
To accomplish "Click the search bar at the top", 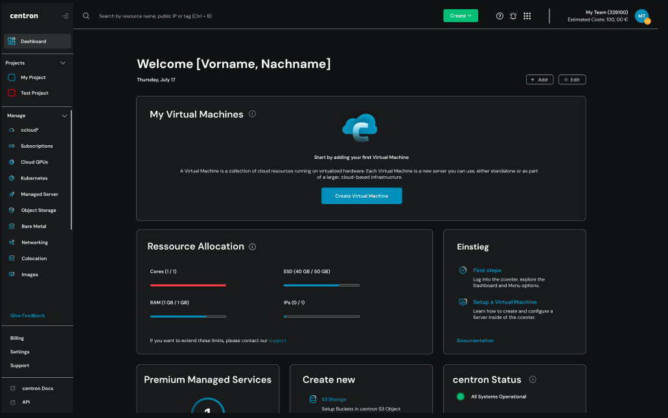I will click(162, 16).
